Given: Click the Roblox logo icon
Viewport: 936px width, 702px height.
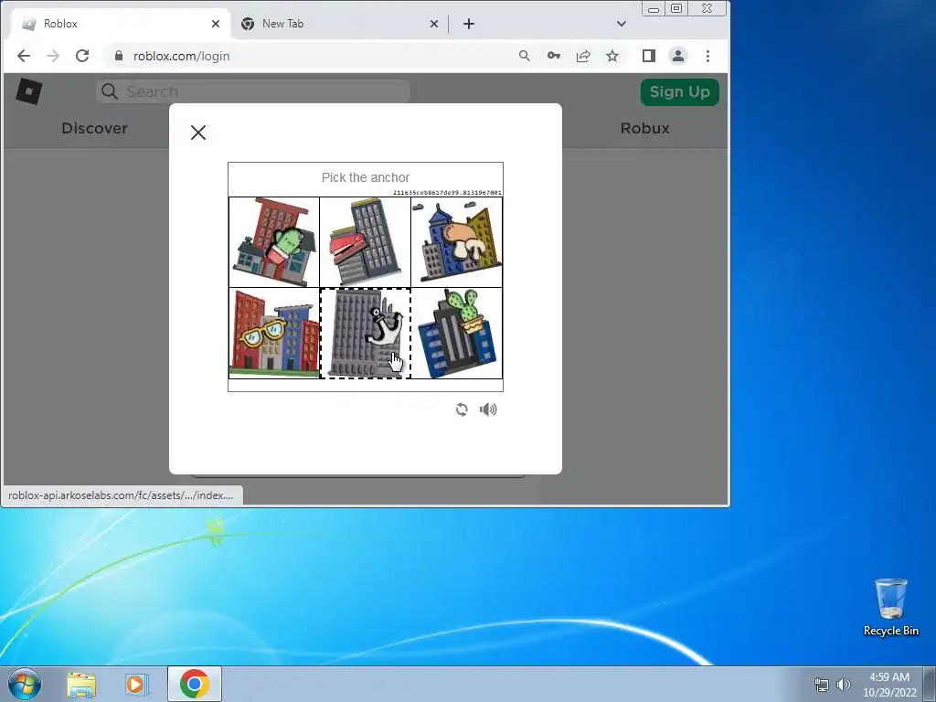Looking at the screenshot, I should (x=28, y=91).
